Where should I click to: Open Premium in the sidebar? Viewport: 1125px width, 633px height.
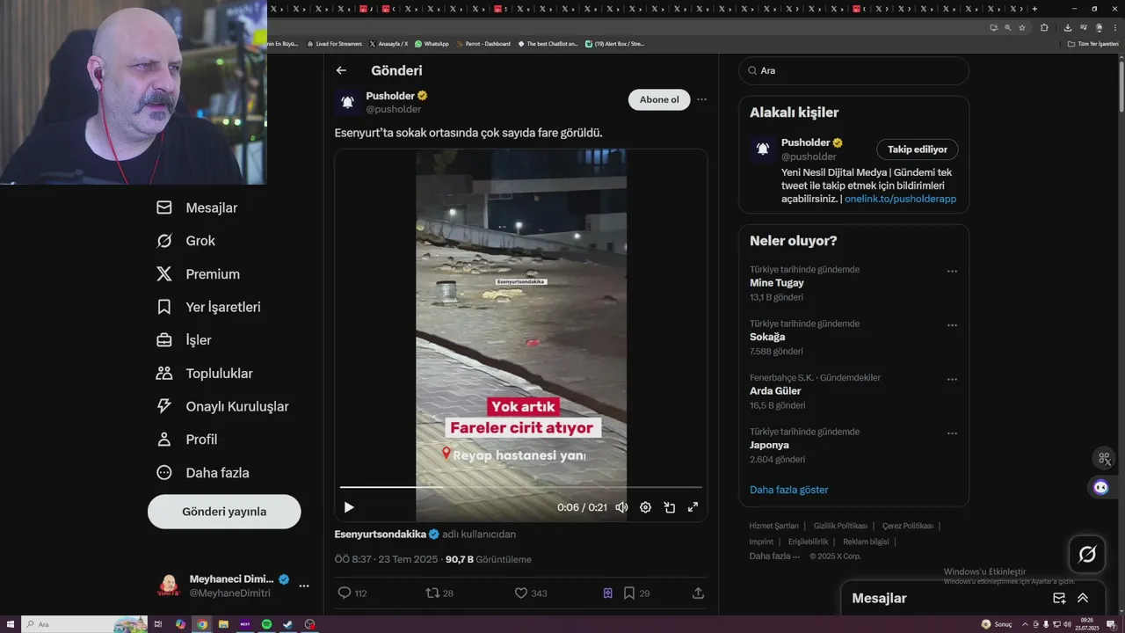click(198, 274)
